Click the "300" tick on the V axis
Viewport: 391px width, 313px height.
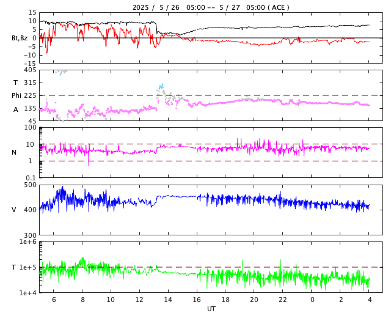30,235
